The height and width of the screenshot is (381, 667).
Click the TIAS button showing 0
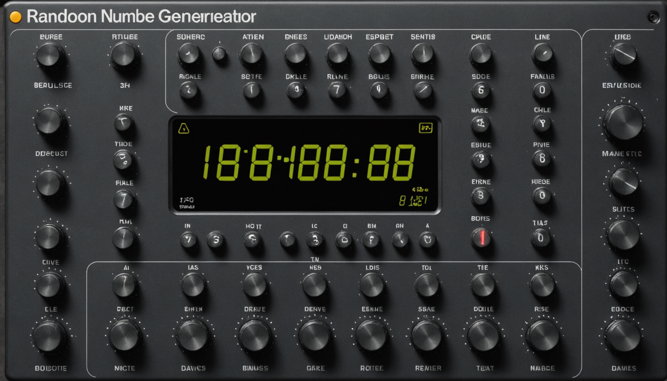(x=540, y=238)
